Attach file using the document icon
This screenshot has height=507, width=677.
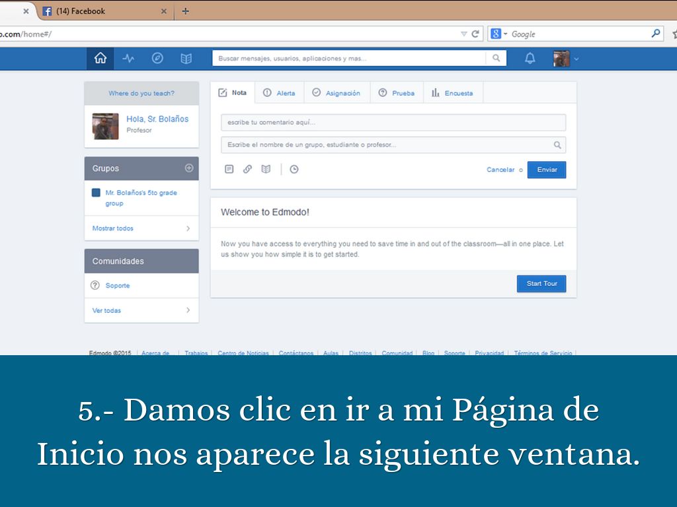pos(229,170)
